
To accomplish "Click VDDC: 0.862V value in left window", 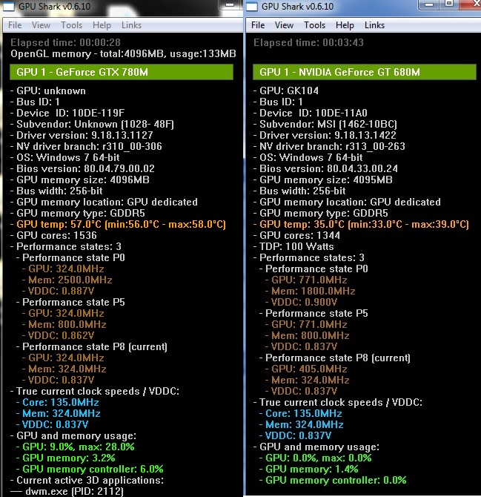I will pos(59,335).
